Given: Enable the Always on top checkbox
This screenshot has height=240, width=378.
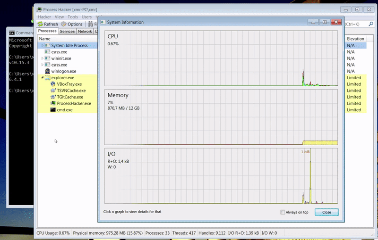Looking at the screenshot, I should coord(283,212).
